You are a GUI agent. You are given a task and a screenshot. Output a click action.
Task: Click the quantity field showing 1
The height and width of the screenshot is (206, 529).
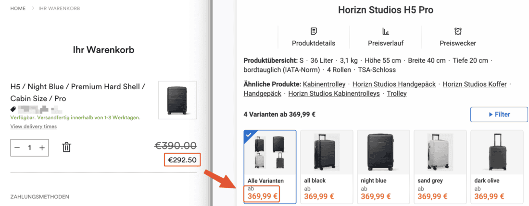pos(30,148)
